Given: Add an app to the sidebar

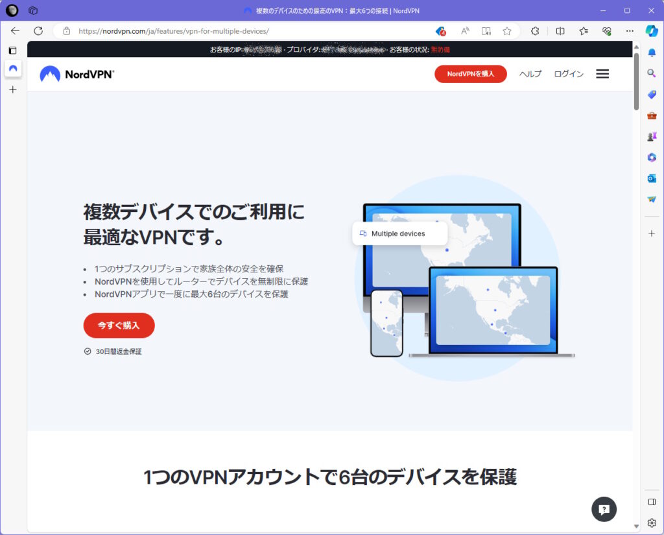Looking at the screenshot, I should (652, 233).
